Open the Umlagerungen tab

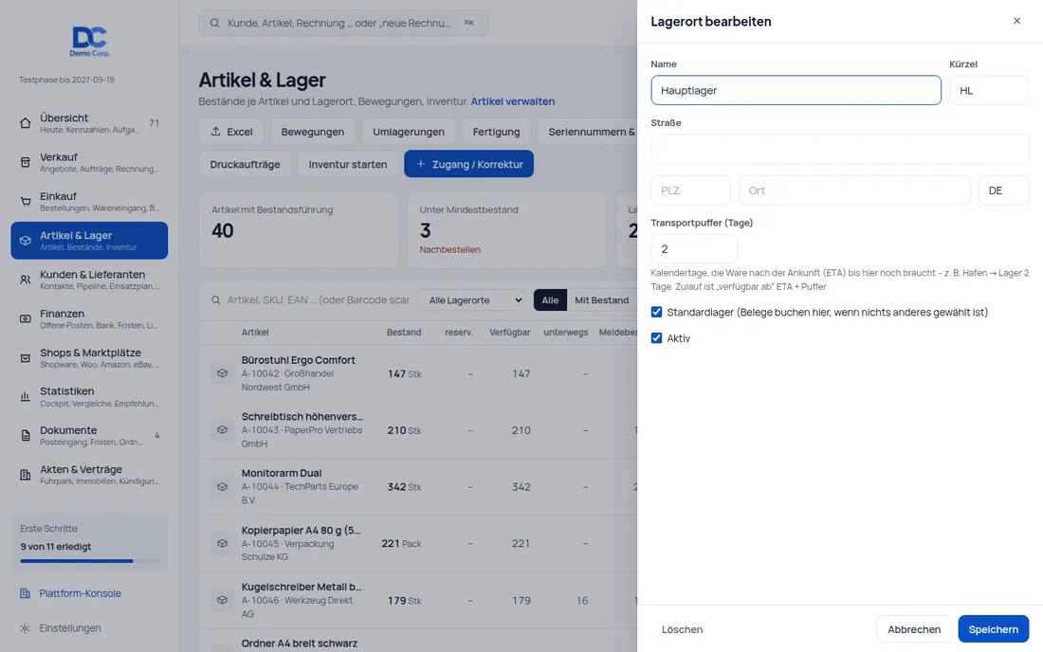409,132
